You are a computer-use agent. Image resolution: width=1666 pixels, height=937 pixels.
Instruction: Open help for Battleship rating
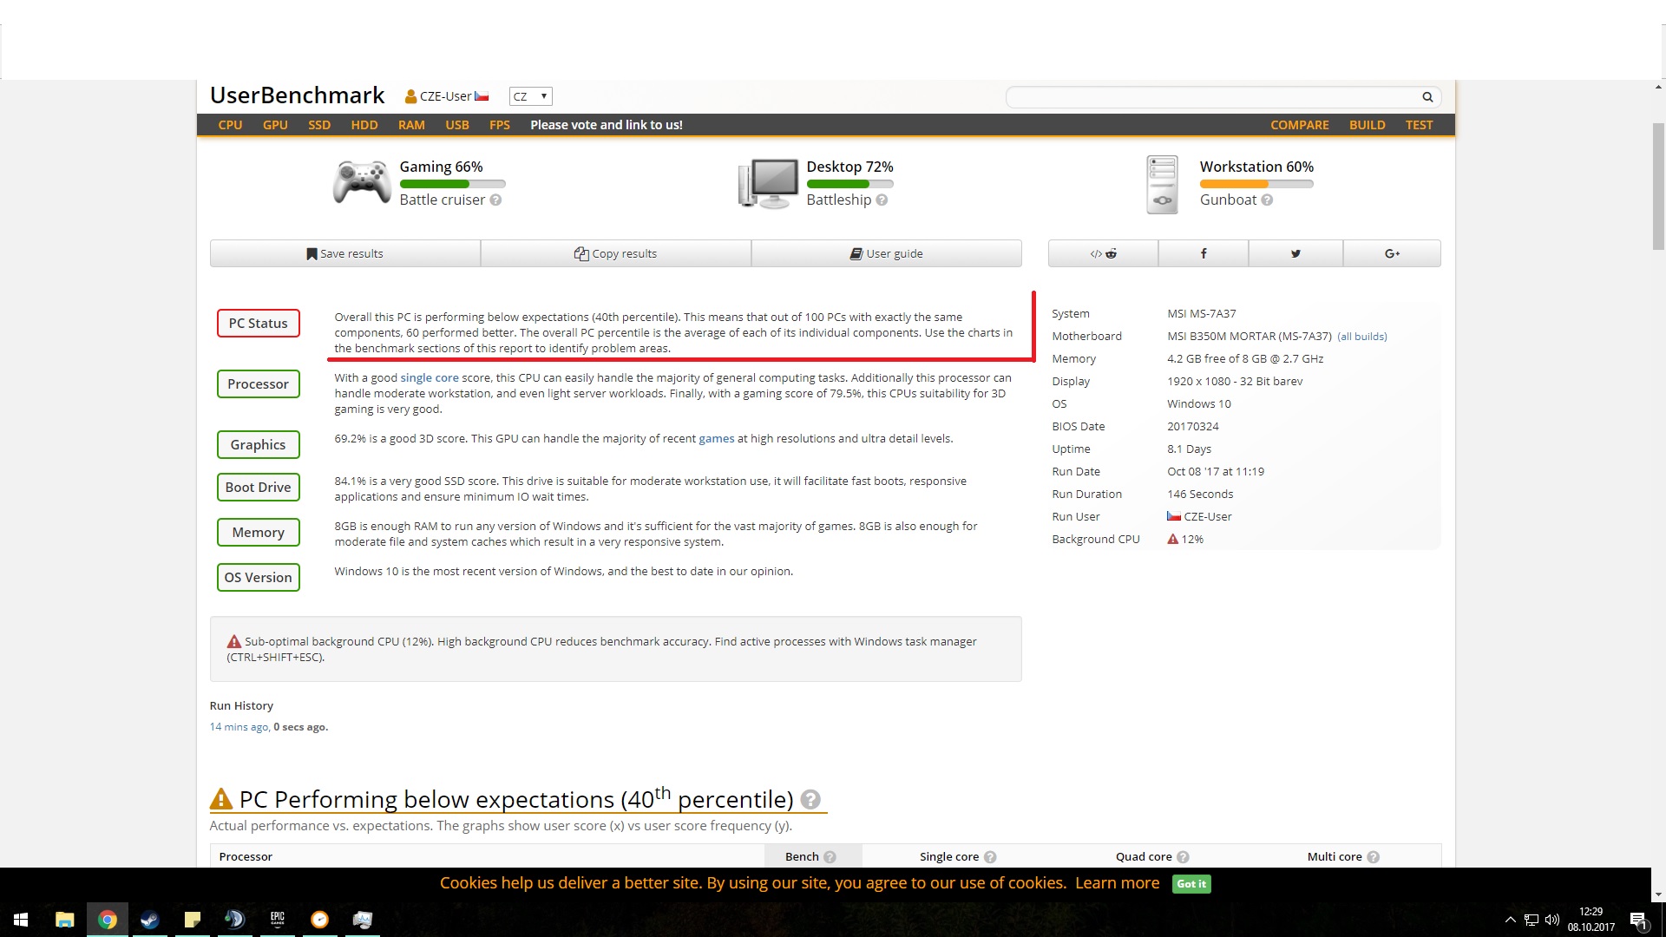tap(882, 200)
